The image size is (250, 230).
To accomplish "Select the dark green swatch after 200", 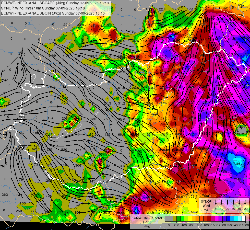I will point(178,218).
